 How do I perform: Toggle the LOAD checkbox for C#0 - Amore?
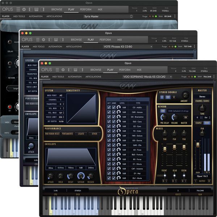pos(114,112)
